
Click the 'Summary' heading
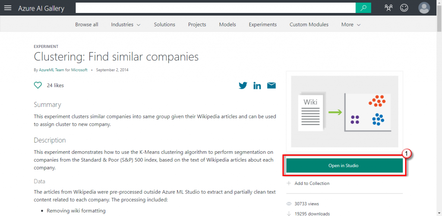[x=47, y=105]
